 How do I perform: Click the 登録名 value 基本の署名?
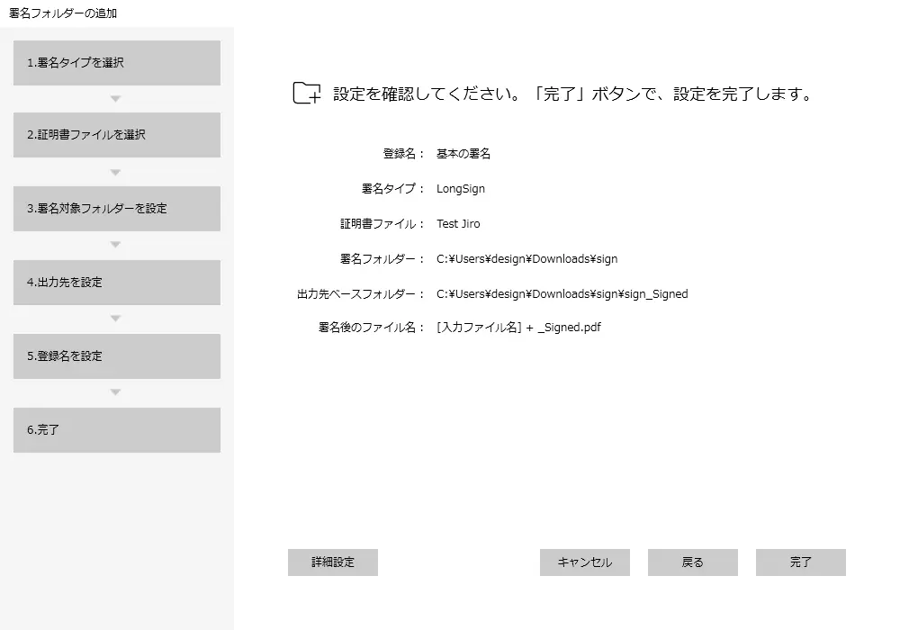click(463, 154)
